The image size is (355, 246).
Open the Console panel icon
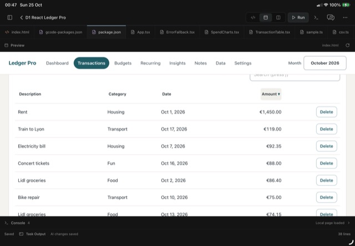(6, 223)
